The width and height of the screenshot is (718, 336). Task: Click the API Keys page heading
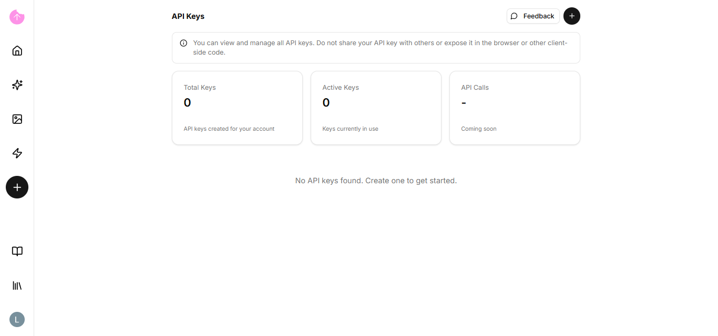tap(188, 16)
